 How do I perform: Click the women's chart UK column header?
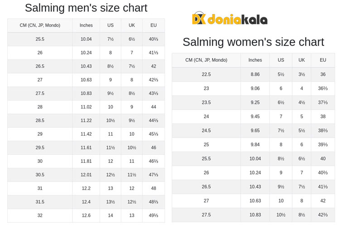point(302,60)
